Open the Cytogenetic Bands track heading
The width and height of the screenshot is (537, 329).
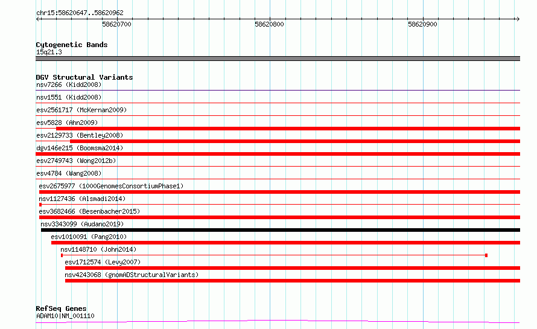pyautogui.click(x=72, y=45)
